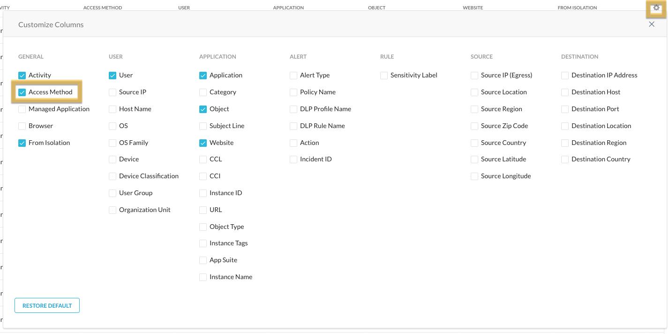670x334 pixels.
Task: Uncheck From Isolation checkbox
Action: tap(22, 143)
